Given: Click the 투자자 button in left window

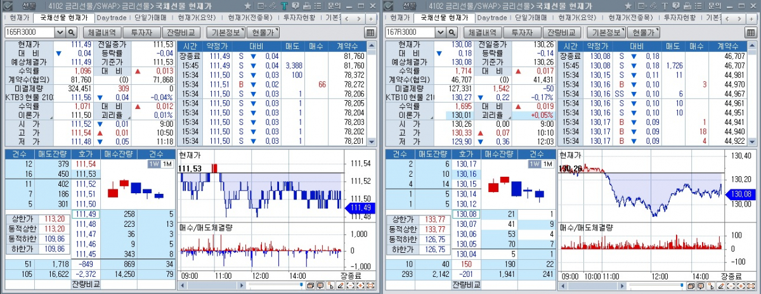Looking at the screenshot, I should coord(141,32).
